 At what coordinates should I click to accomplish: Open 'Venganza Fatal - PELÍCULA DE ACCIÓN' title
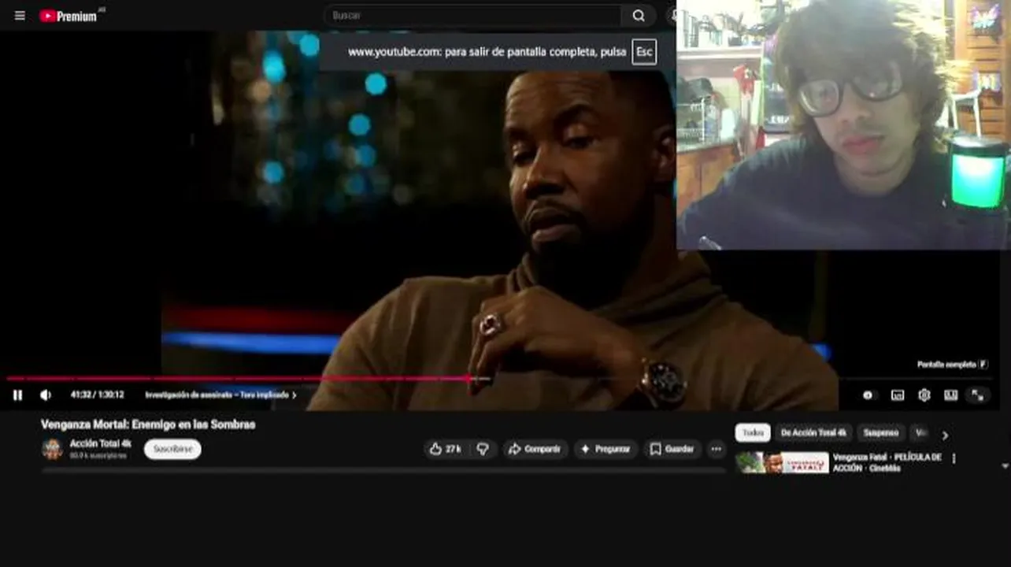[887, 462]
